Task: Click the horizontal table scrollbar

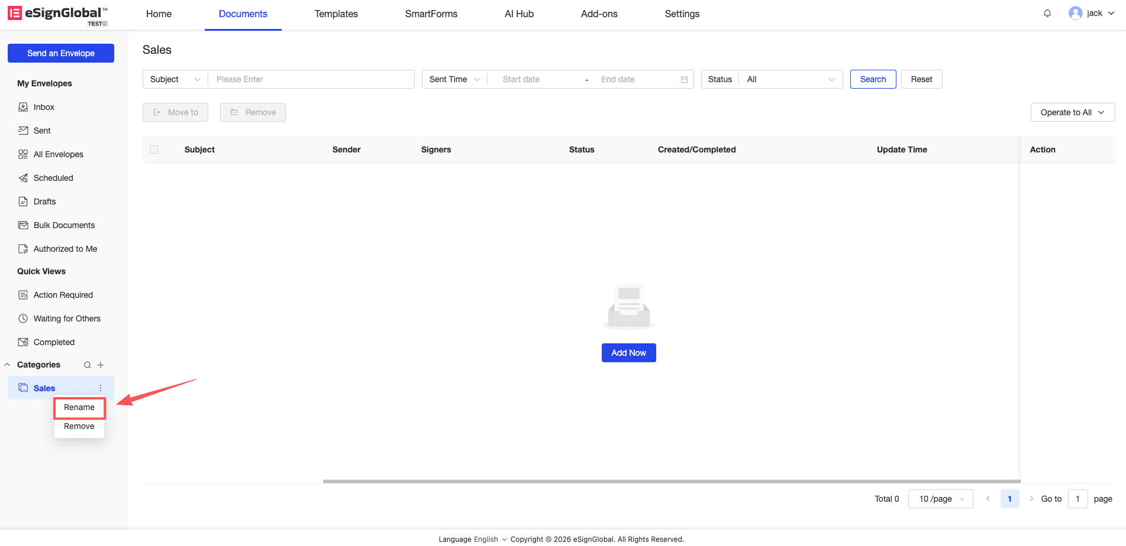Action: click(671, 481)
